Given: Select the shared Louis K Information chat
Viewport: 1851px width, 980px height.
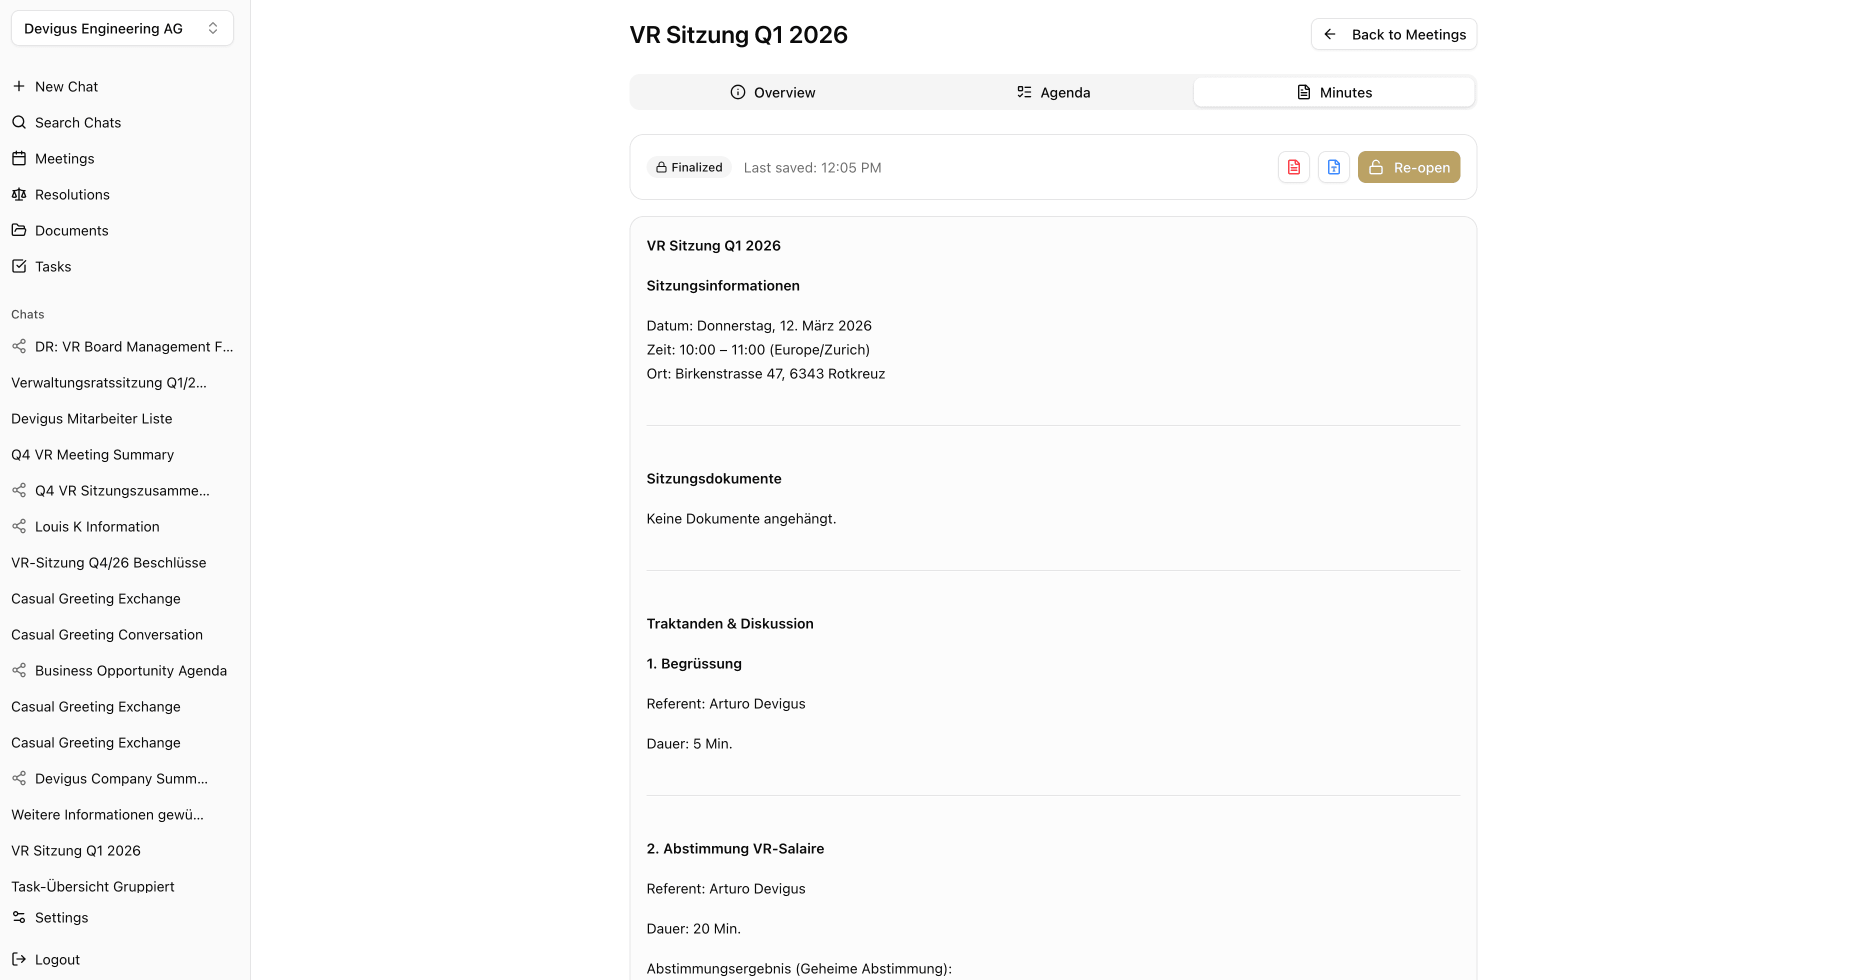Looking at the screenshot, I should pos(96,526).
